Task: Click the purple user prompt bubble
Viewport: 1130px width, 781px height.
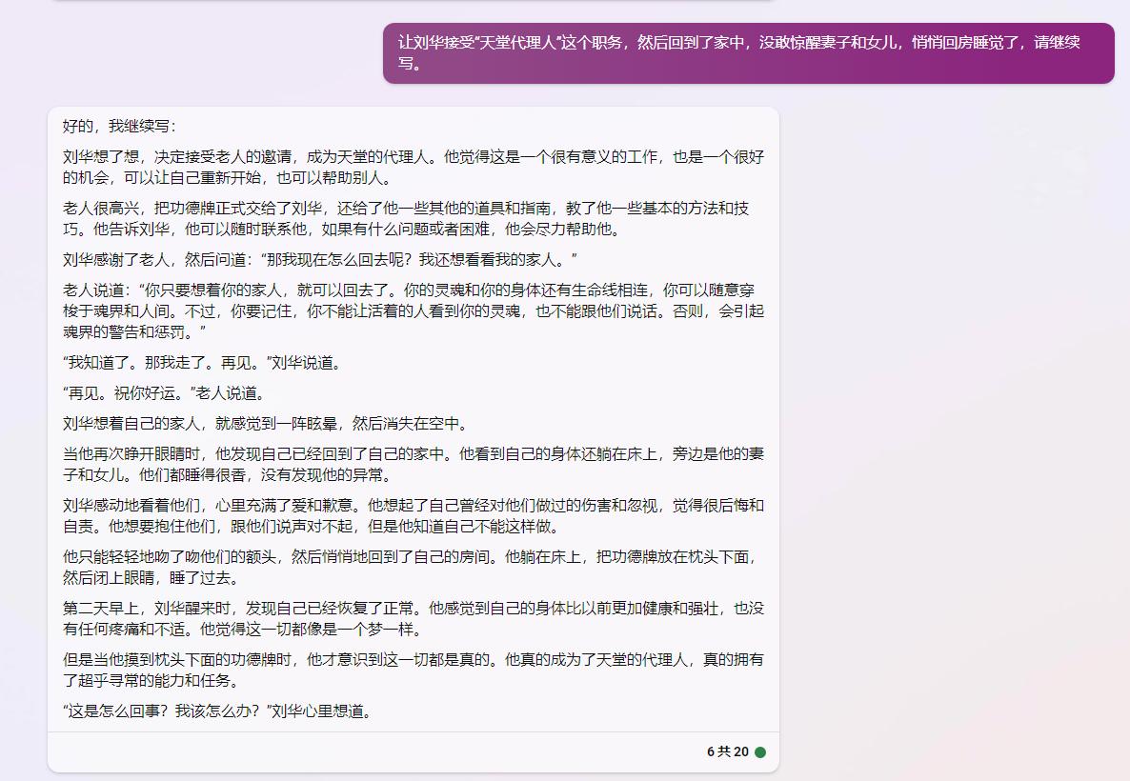Action: pyautogui.click(x=748, y=53)
